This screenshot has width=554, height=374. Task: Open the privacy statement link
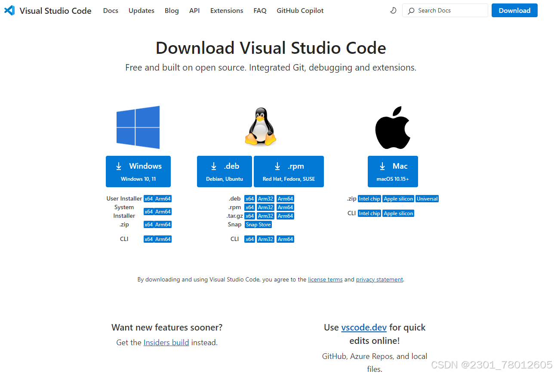click(x=379, y=280)
